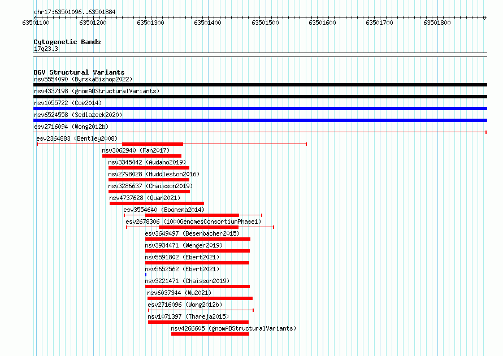
Task: Click the Cytogenetic Bands track title
Action: (x=67, y=42)
